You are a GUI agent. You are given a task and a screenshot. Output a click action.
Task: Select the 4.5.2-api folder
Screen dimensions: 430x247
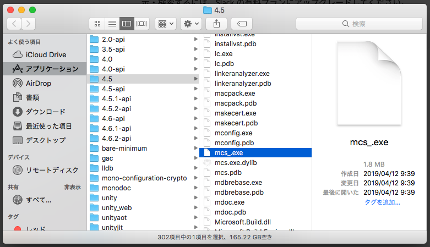(144, 108)
